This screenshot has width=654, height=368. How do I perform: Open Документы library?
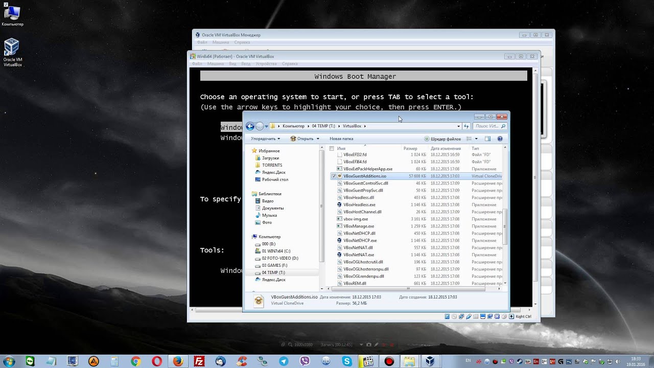pyautogui.click(x=273, y=208)
